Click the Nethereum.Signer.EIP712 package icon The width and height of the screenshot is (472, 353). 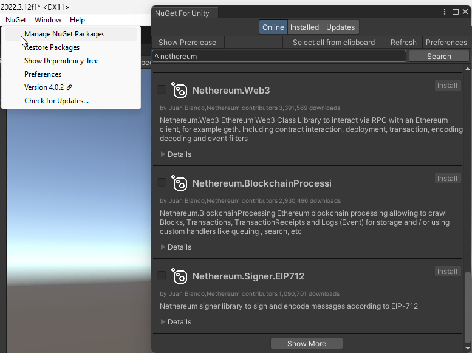click(x=179, y=276)
